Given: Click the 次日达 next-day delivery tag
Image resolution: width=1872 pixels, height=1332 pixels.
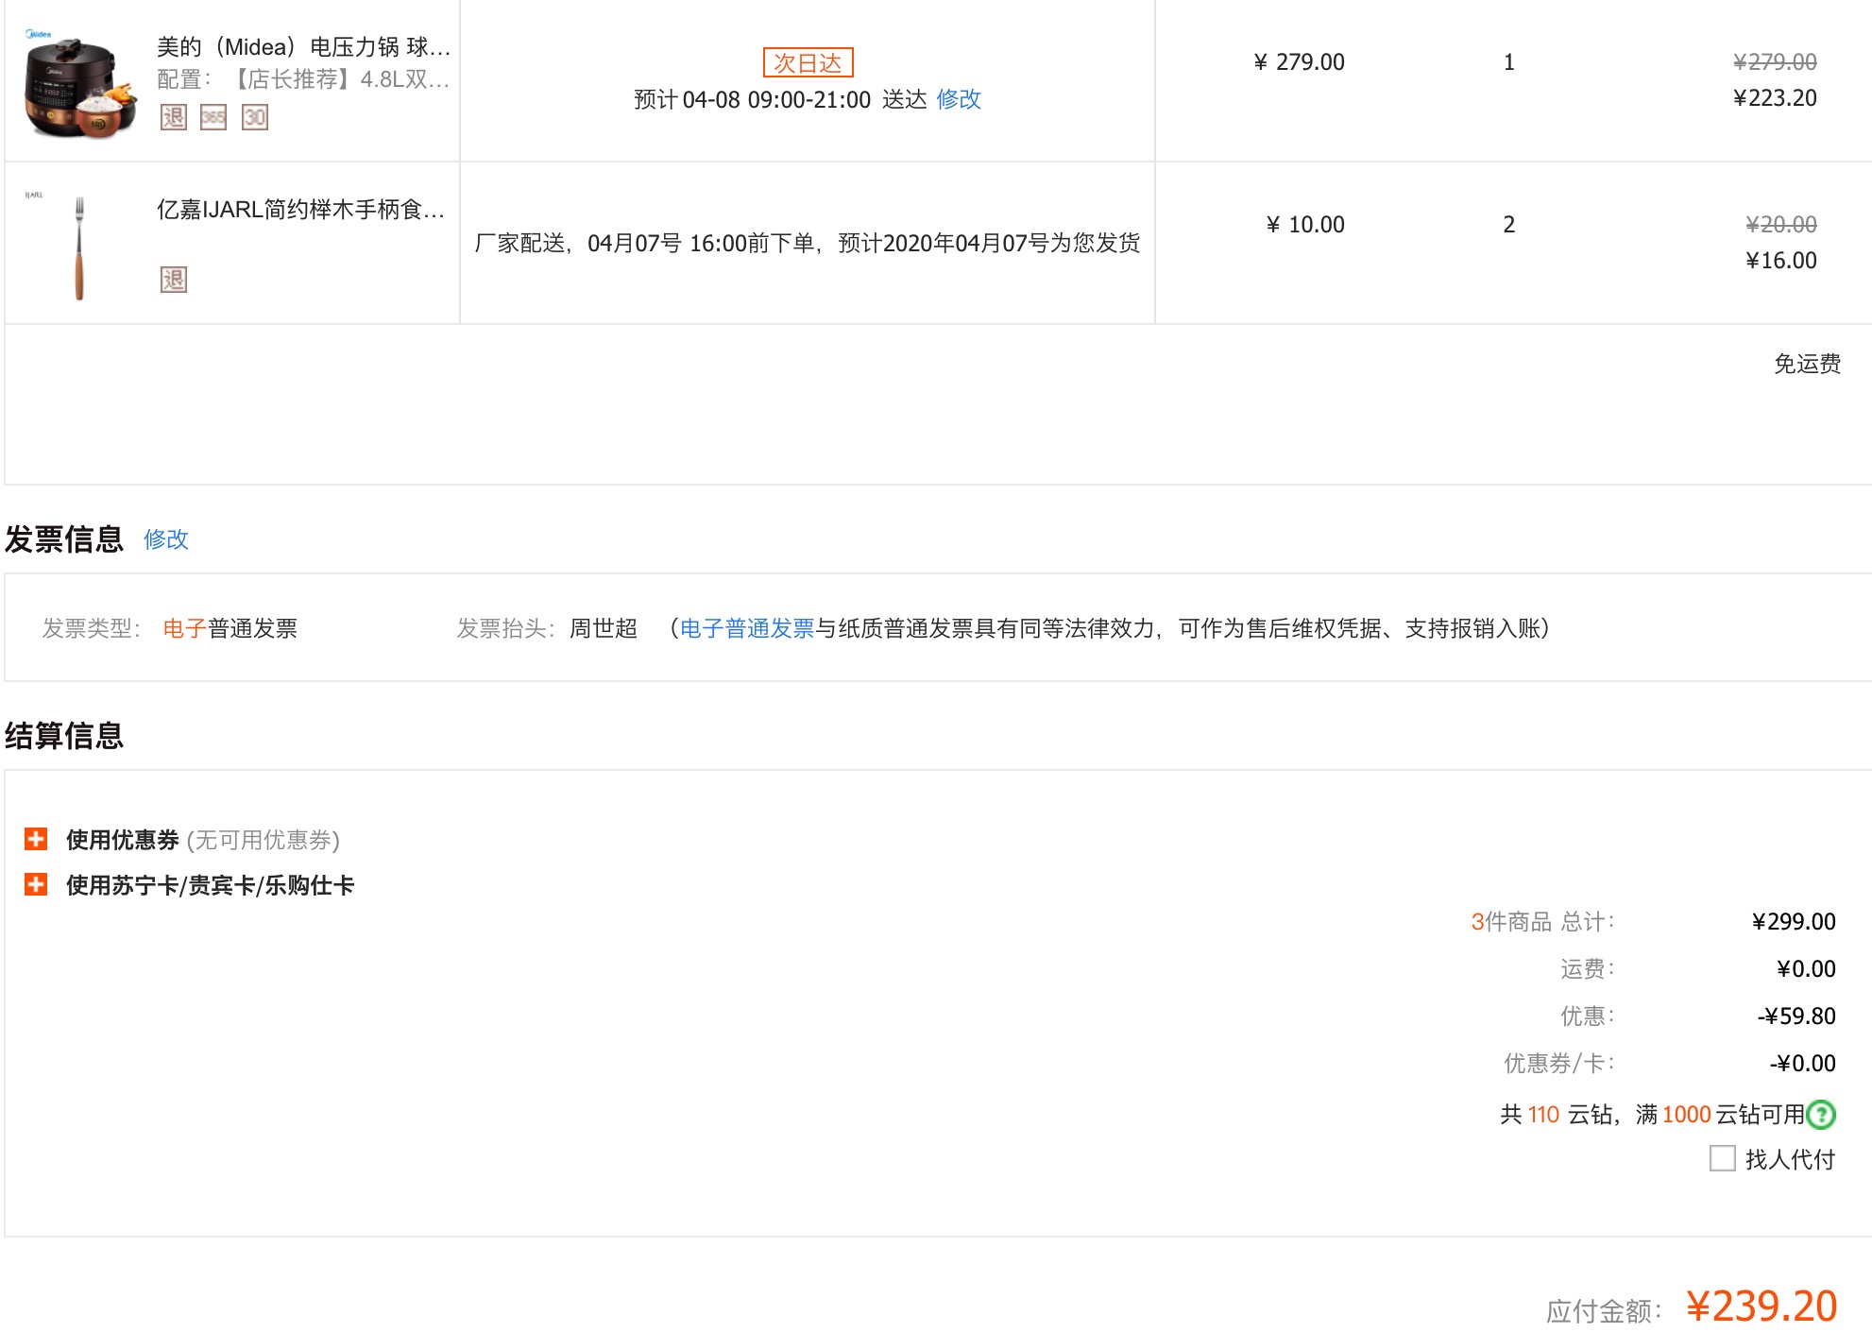Looking at the screenshot, I should tap(808, 62).
